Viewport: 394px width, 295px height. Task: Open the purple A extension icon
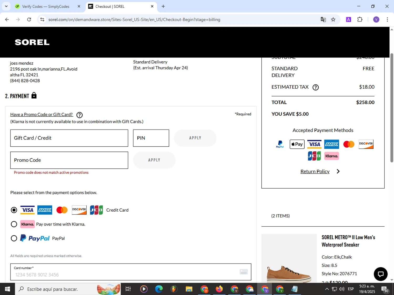349,19
